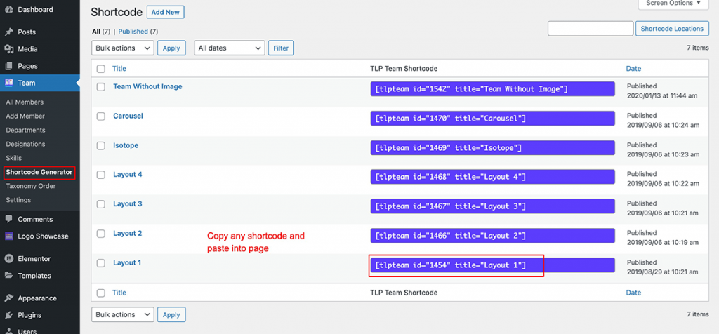Click the Posts pin icon

click(8, 32)
